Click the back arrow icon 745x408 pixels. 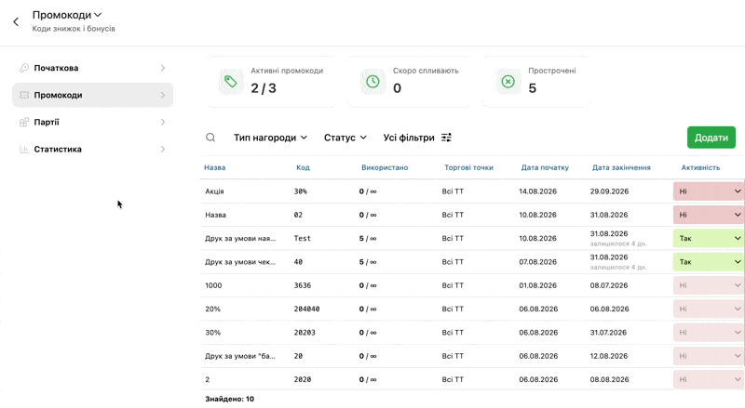[x=16, y=21]
